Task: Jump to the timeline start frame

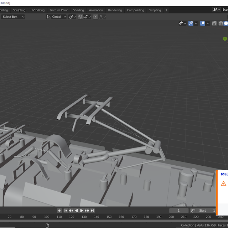Action: pos(66,211)
